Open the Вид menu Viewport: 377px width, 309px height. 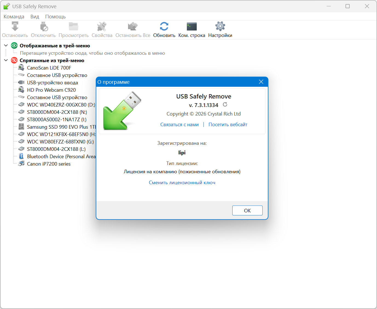point(35,17)
